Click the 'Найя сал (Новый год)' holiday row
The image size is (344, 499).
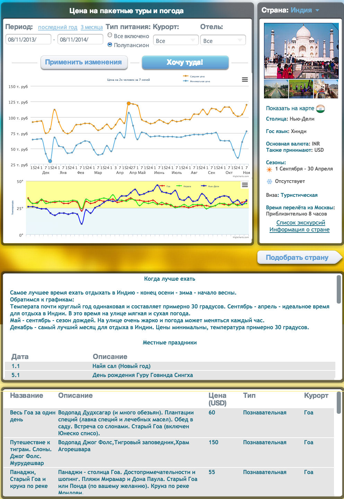[170, 366]
